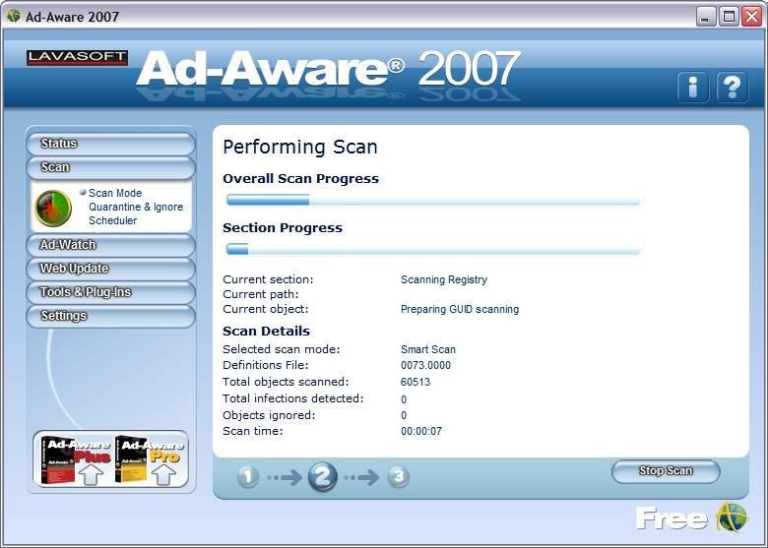Click the step 3 circle indicator
This screenshot has height=548, width=768.
click(x=398, y=477)
